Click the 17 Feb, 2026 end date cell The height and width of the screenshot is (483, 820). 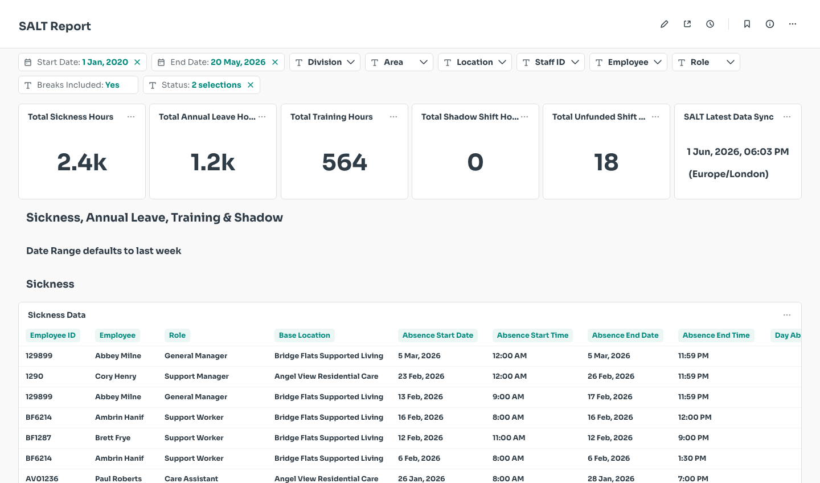pyautogui.click(x=610, y=397)
